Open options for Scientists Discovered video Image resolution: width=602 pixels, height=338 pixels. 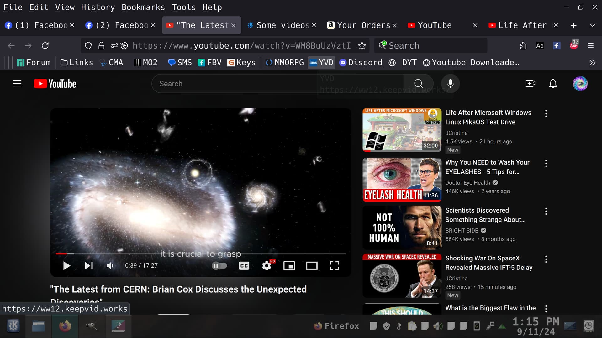click(546, 211)
